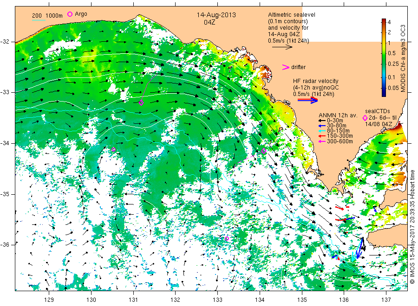The image size is (418, 306).
Task: Click the '0.05' color bar tick label
Action: click(393, 88)
